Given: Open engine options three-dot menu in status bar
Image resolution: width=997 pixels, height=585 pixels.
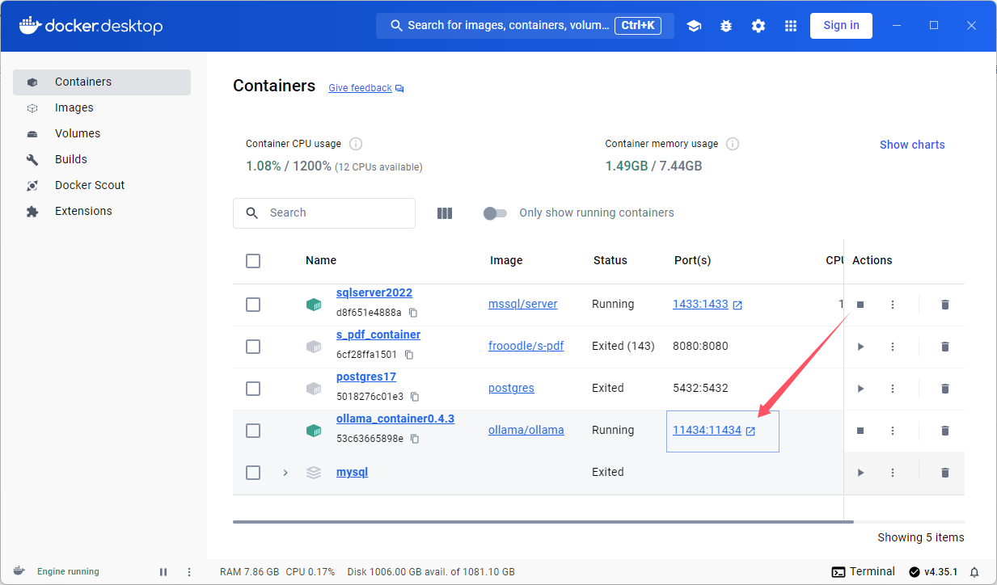Looking at the screenshot, I should coord(189,572).
